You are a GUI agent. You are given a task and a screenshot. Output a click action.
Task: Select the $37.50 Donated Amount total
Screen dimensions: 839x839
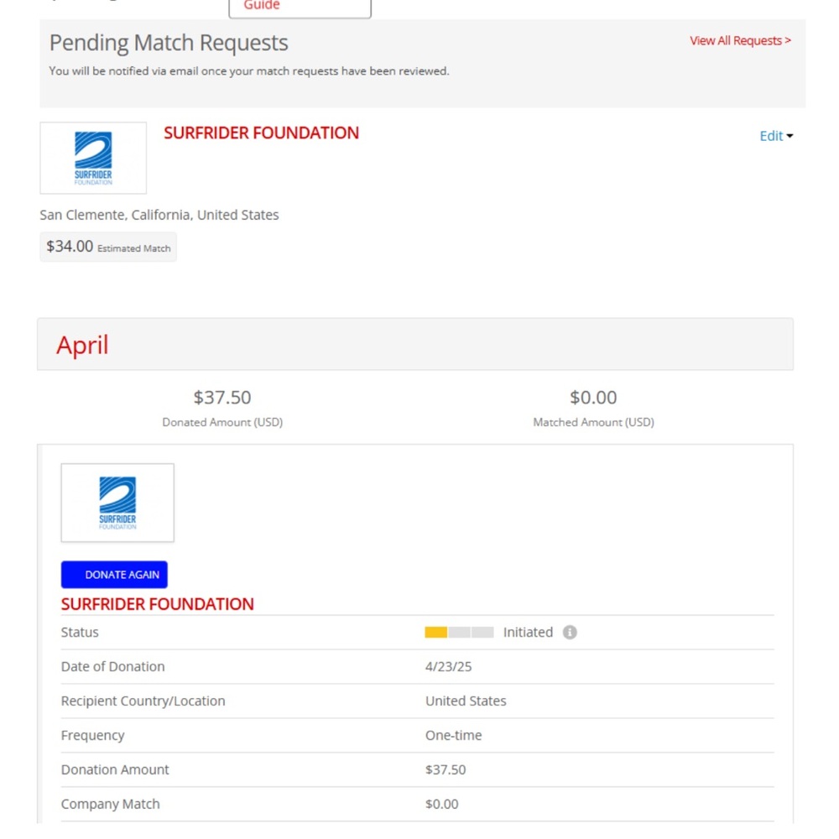(x=222, y=398)
